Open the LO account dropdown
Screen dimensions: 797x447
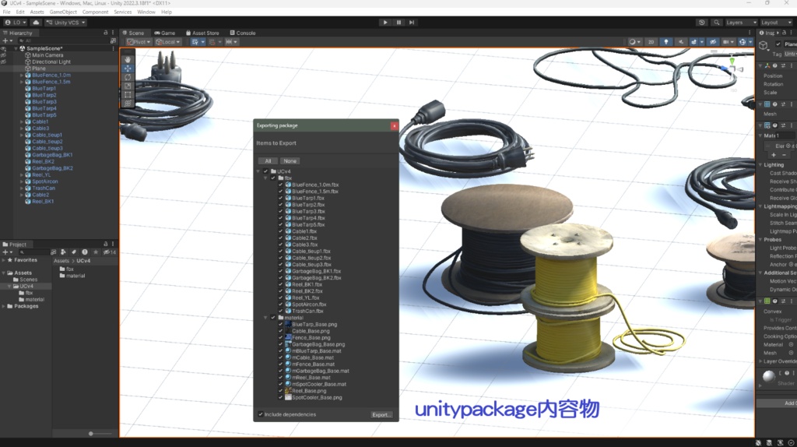[x=16, y=23]
